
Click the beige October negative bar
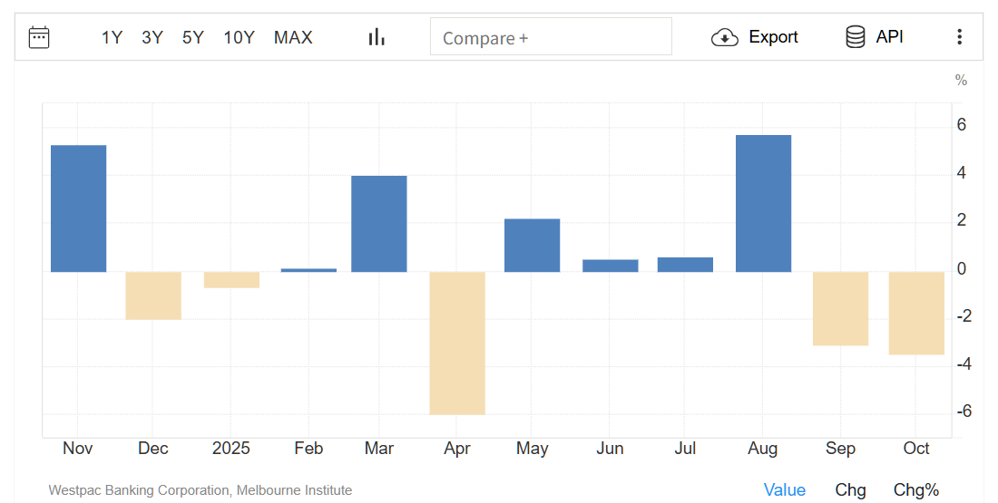point(916,313)
